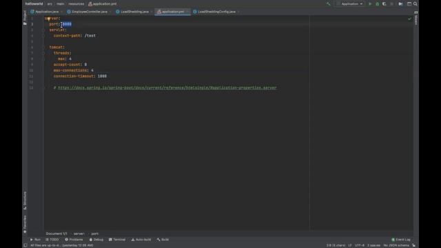441x248 pixels.
Task: Click the tool window quick access icon
Action: (25, 245)
